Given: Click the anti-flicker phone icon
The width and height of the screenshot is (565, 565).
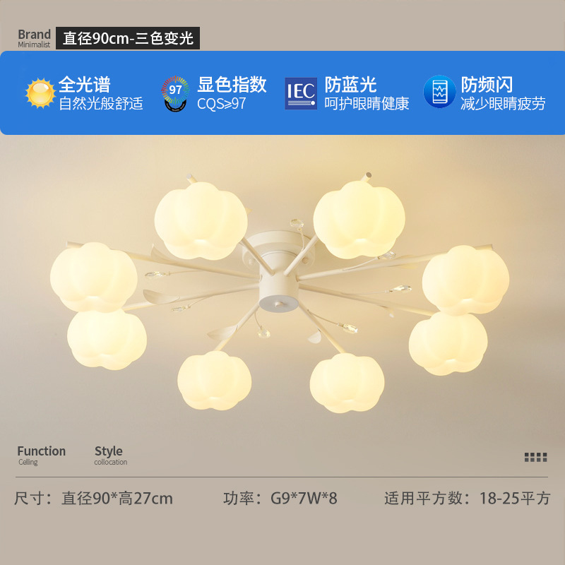Looking at the screenshot, I should pyautogui.click(x=439, y=92).
